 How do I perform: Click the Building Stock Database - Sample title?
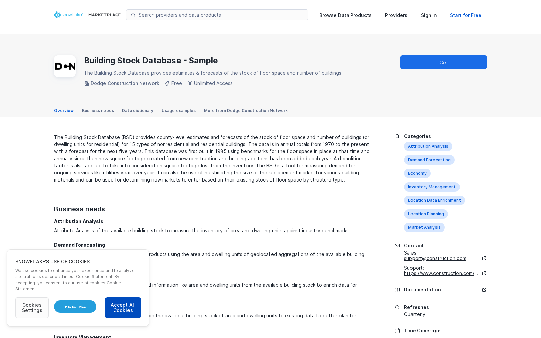[x=151, y=61]
